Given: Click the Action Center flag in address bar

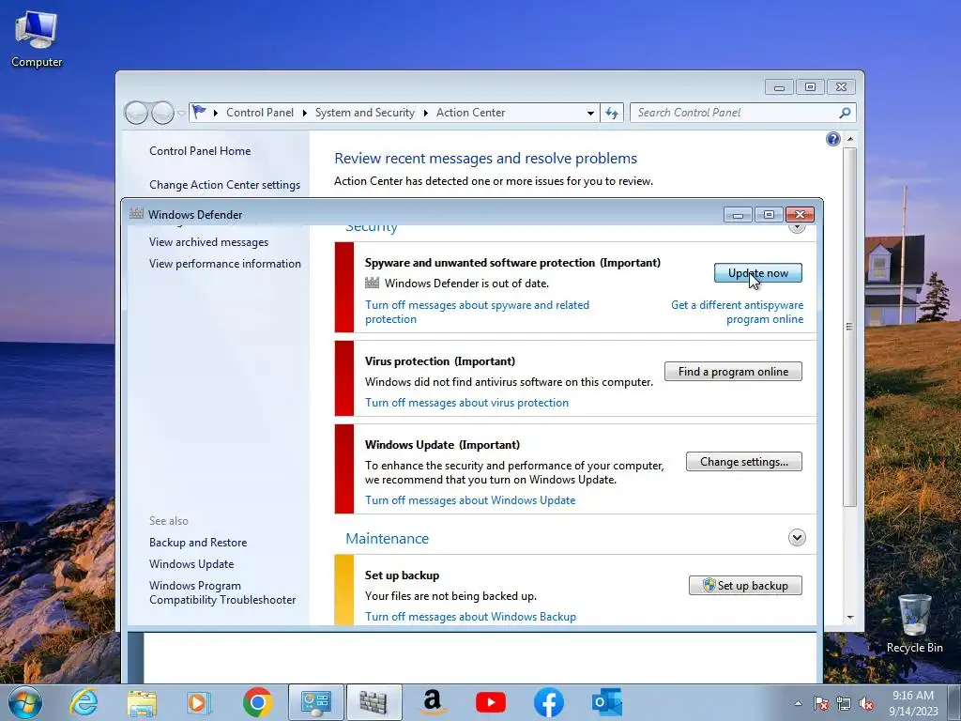Looking at the screenshot, I should coord(199,113).
